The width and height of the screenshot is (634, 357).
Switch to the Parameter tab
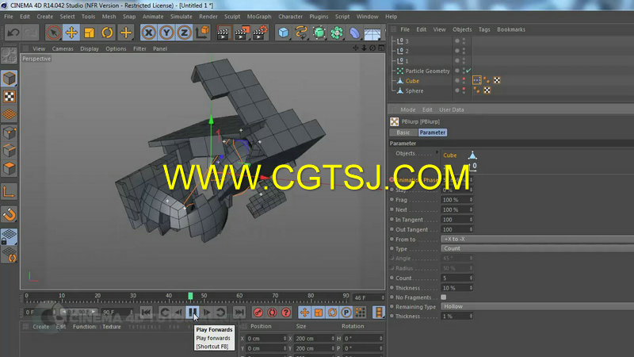point(432,132)
